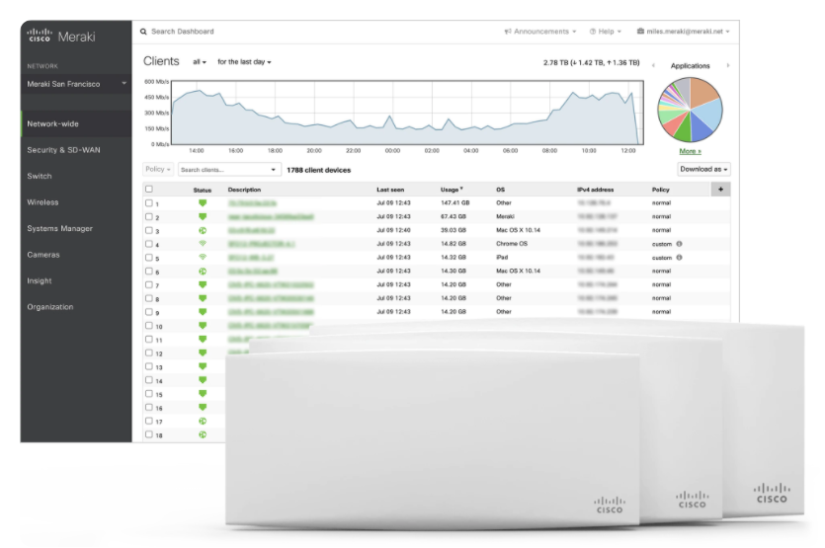
Task: Click the info icon next to custom policy row 4
Action: [x=679, y=244]
